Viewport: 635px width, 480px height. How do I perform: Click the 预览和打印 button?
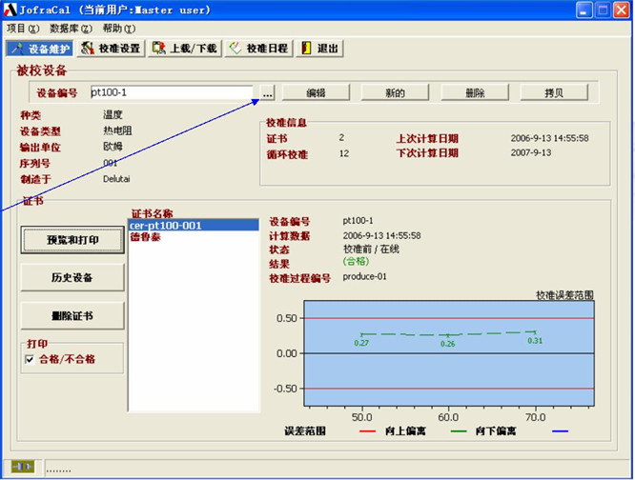72,240
